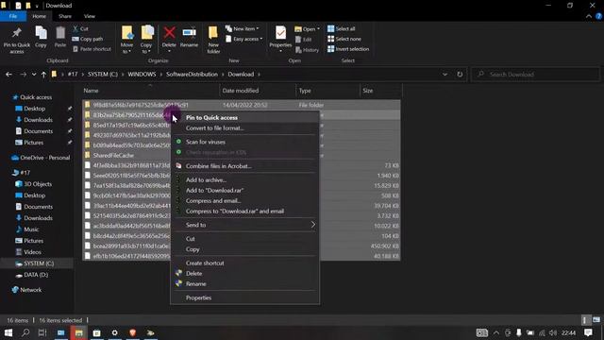This screenshot has width=604, height=340.
Task: Refresh the Download folder view
Action: (x=460, y=74)
